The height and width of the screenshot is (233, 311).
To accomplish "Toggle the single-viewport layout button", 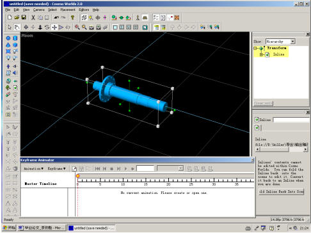I will [115, 27].
